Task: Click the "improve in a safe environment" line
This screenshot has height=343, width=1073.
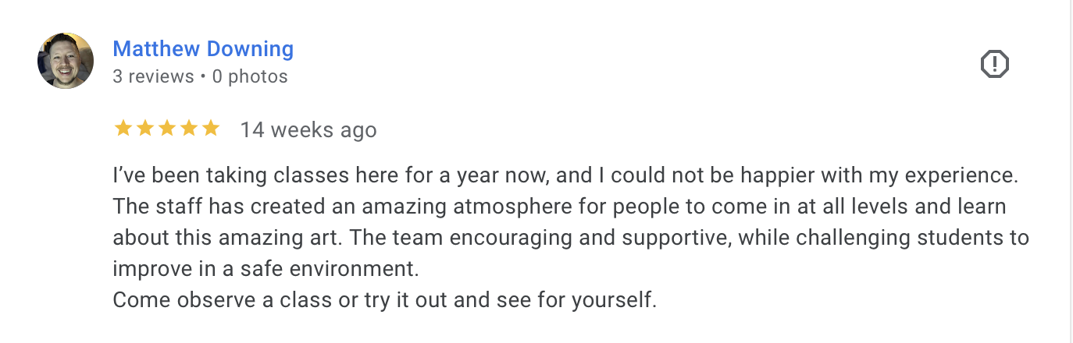Action: click(266, 269)
